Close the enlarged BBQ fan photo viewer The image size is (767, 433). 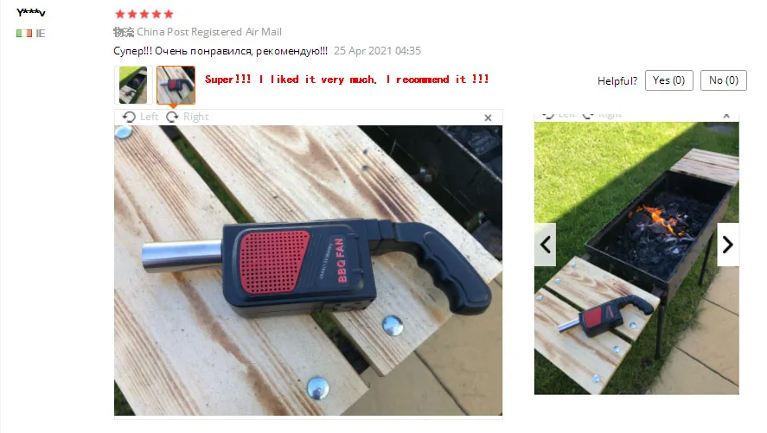(x=488, y=118)
